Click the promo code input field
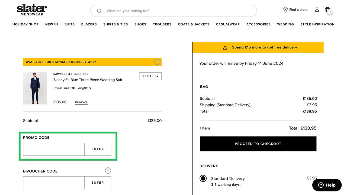 click(x=54, y=149)
